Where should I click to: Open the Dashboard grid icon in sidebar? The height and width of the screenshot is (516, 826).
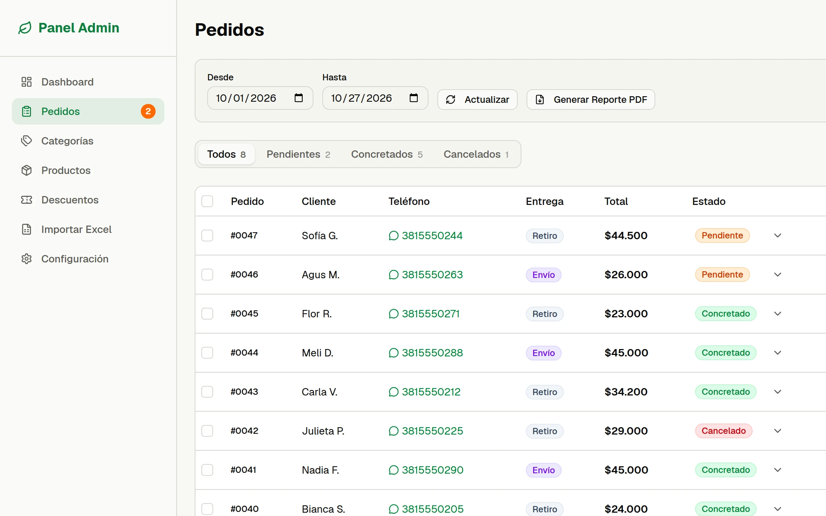pyautogui.click(x=27, y=82)
